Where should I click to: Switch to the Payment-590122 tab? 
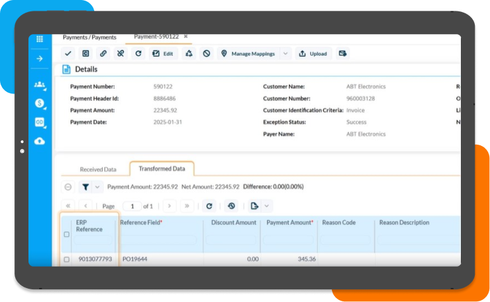click(156, 37)
